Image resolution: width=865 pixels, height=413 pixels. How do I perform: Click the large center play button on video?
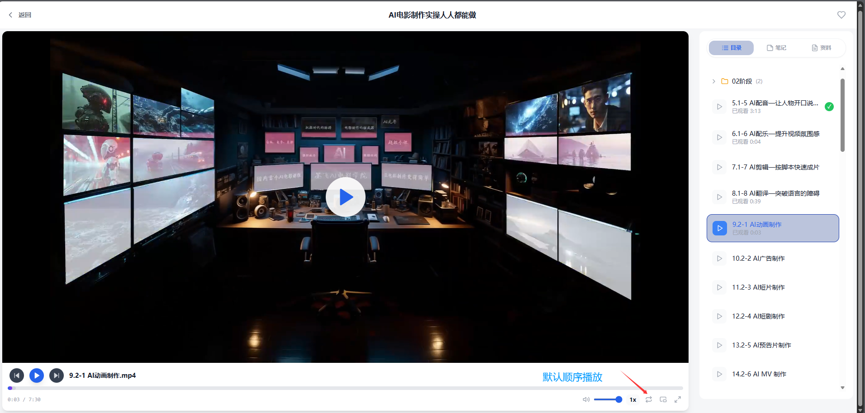pos(346,197)
